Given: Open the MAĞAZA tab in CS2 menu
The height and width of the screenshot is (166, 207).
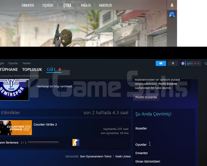Looking at the screenshot, I should point(86,6).
